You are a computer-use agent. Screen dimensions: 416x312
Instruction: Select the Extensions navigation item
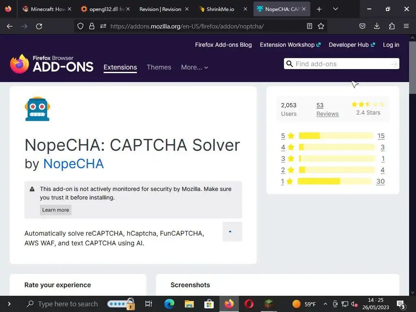click(x=120, y=67)
